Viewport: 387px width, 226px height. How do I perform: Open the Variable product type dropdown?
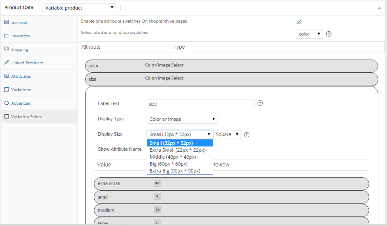point(79,7)
